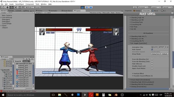The height and width of the screenshot is (97, 174).
Task: Open the Window menu
Action: point(44,4)
